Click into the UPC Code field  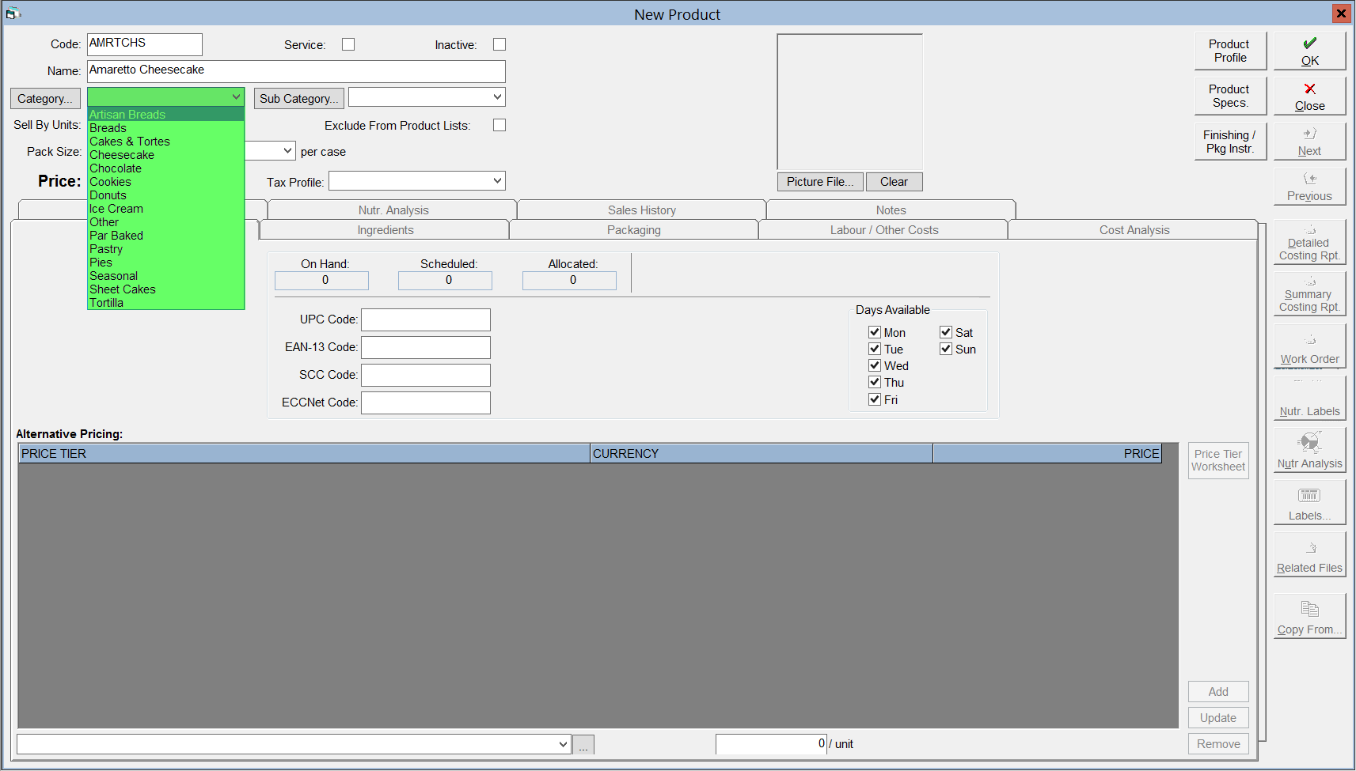pyautogui.click(x=426, y=319)
